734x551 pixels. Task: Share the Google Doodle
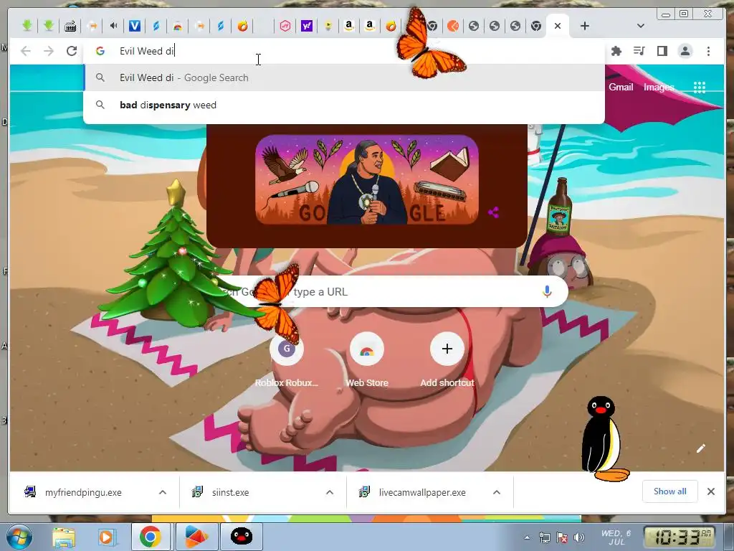pyautogui.click(x=493, y=212)
